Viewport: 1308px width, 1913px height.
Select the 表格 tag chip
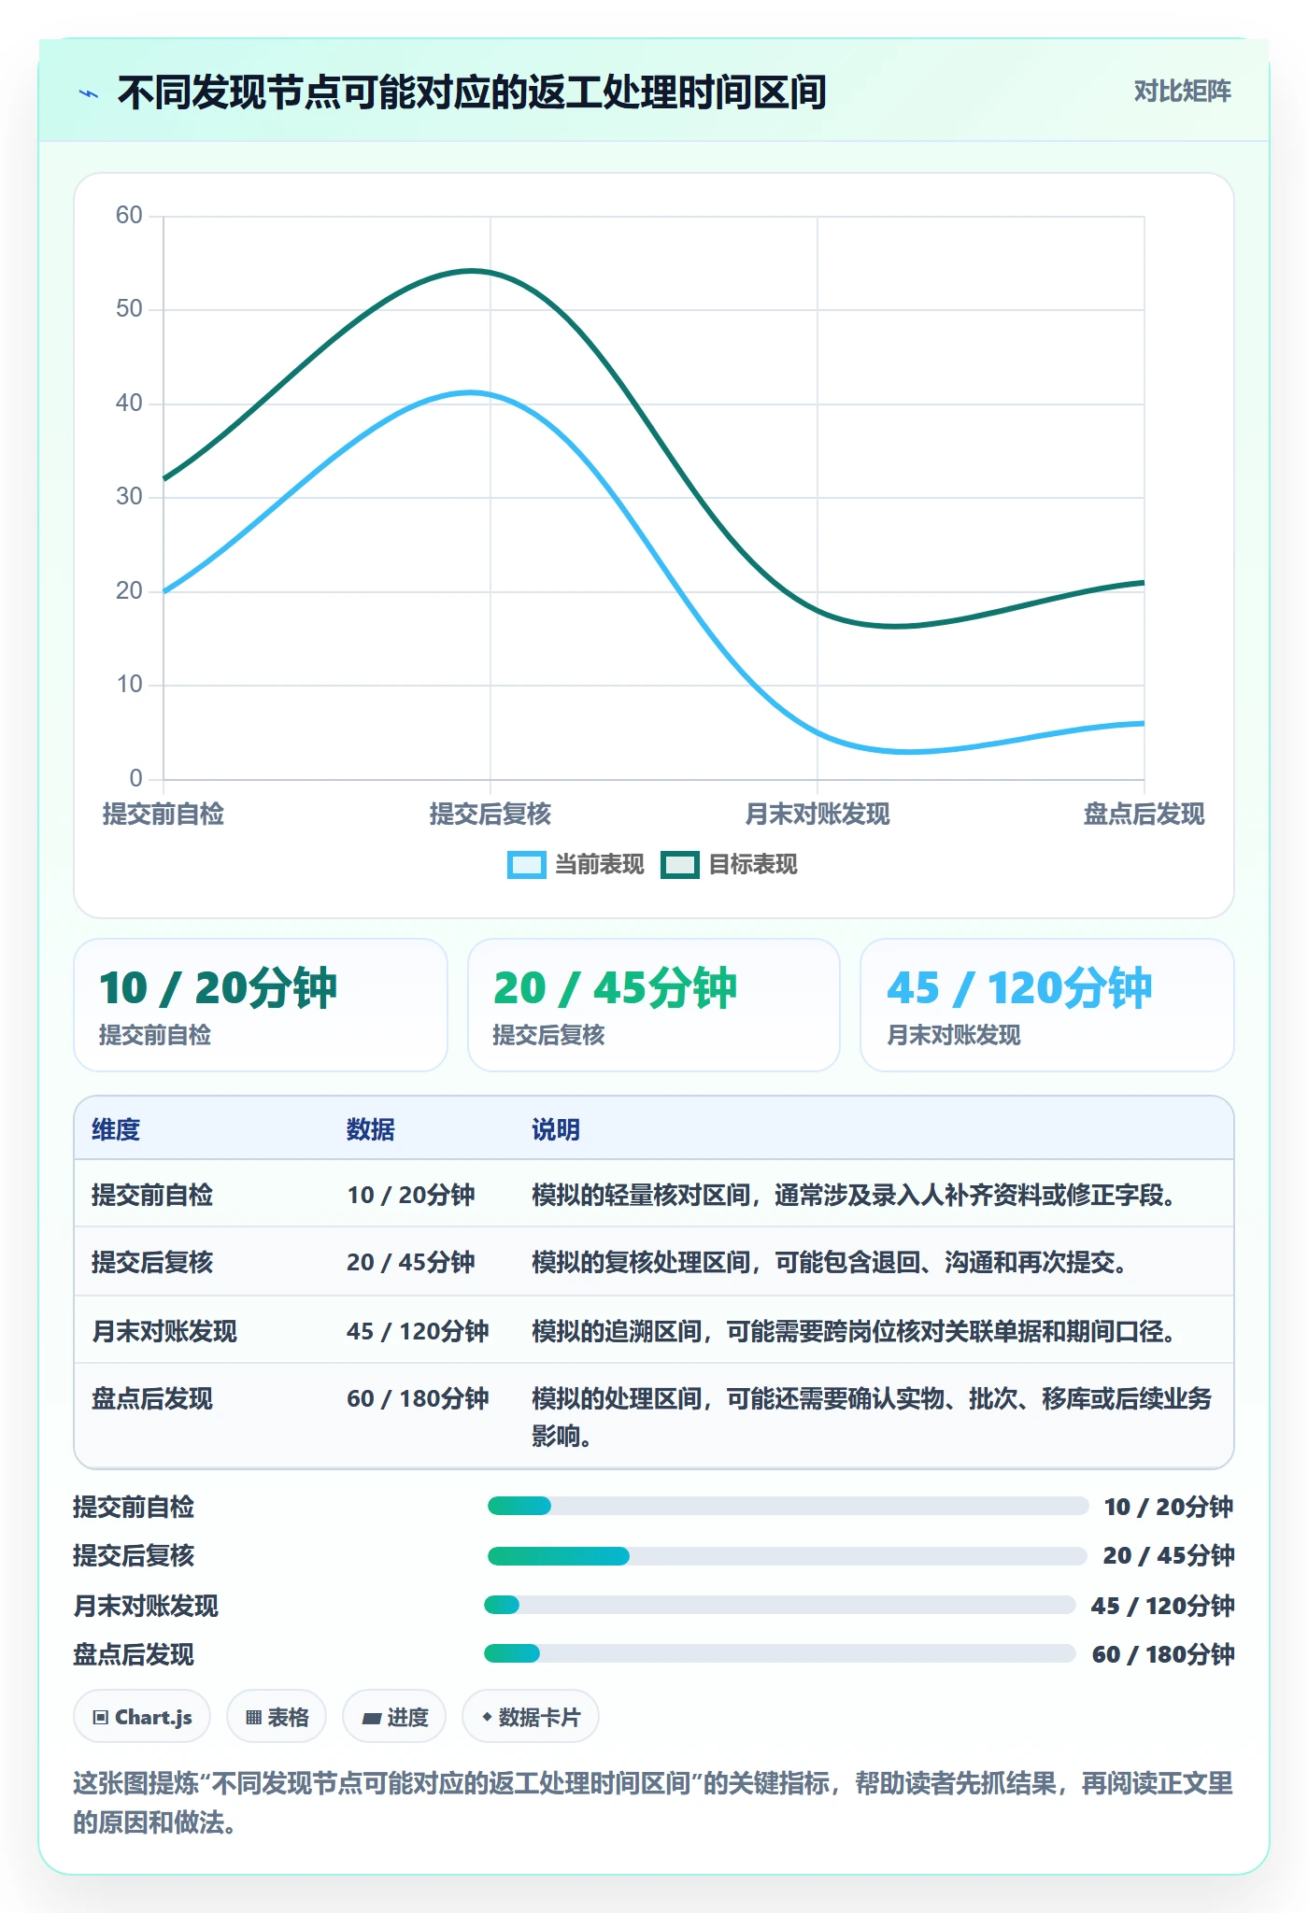277,1717
